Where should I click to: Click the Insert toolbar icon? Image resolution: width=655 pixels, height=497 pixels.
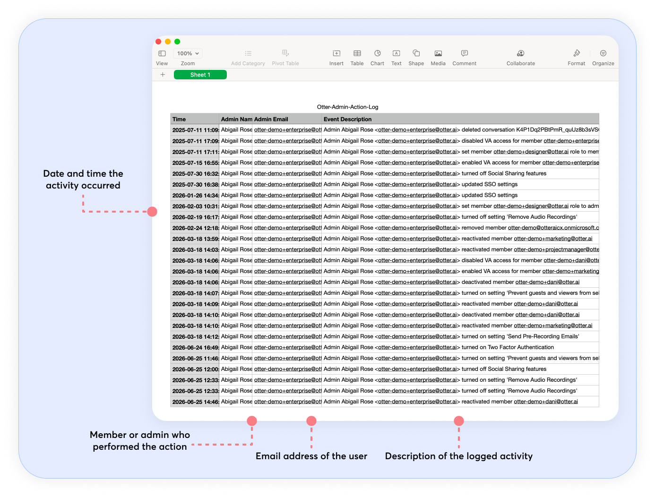[336, 53]
